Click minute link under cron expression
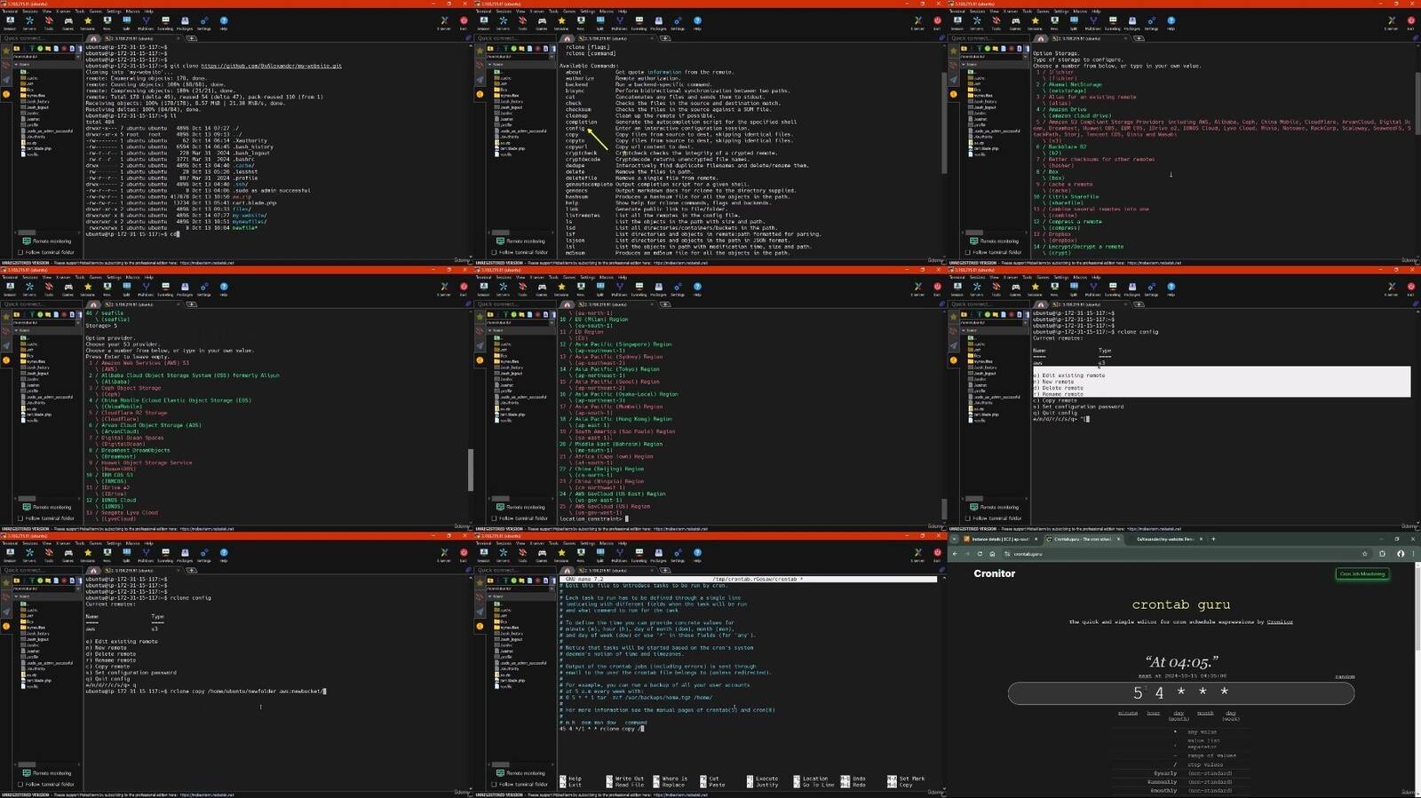Screen dimensions: 1421x798 (1127, 713)
